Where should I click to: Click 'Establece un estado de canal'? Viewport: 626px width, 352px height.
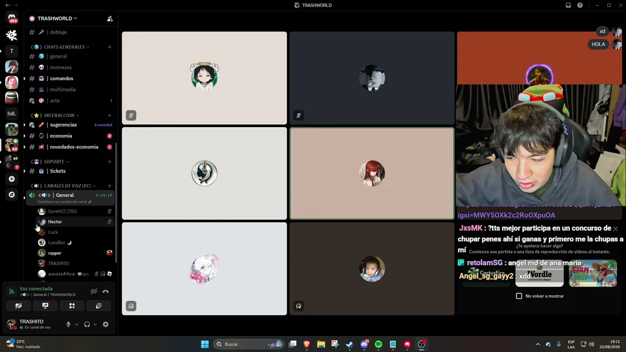click(65, 202)
